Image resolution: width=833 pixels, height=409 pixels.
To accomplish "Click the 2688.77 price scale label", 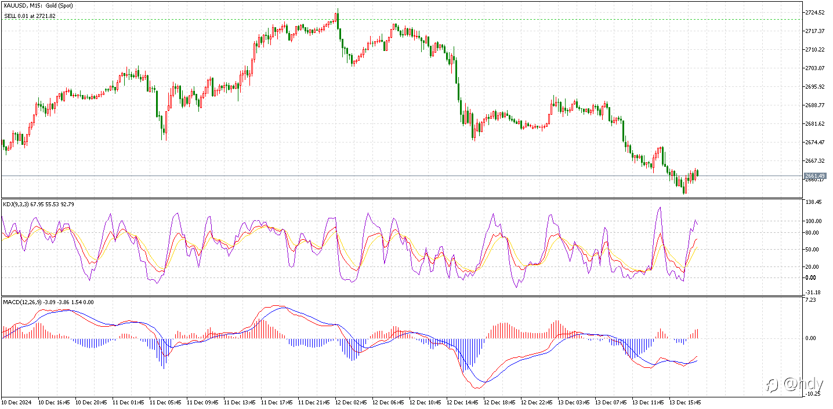I will tap(815, 105).
